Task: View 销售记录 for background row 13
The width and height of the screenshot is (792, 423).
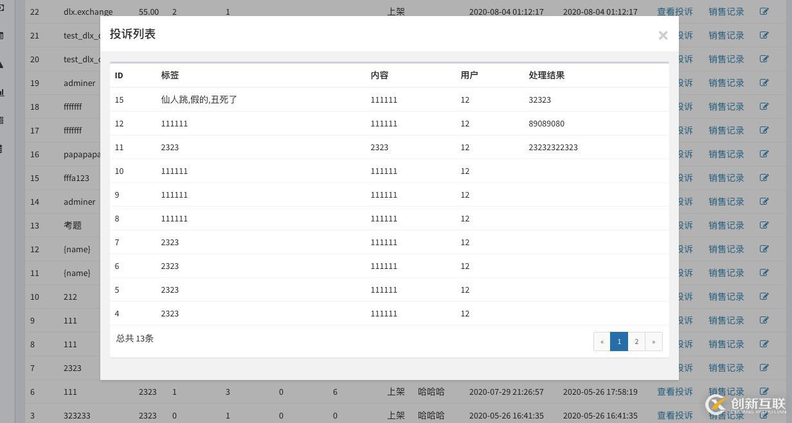Action: point(726,225)
